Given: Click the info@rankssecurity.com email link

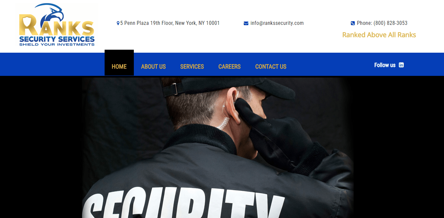Looking at the screenshot, I should pos(277,23).
